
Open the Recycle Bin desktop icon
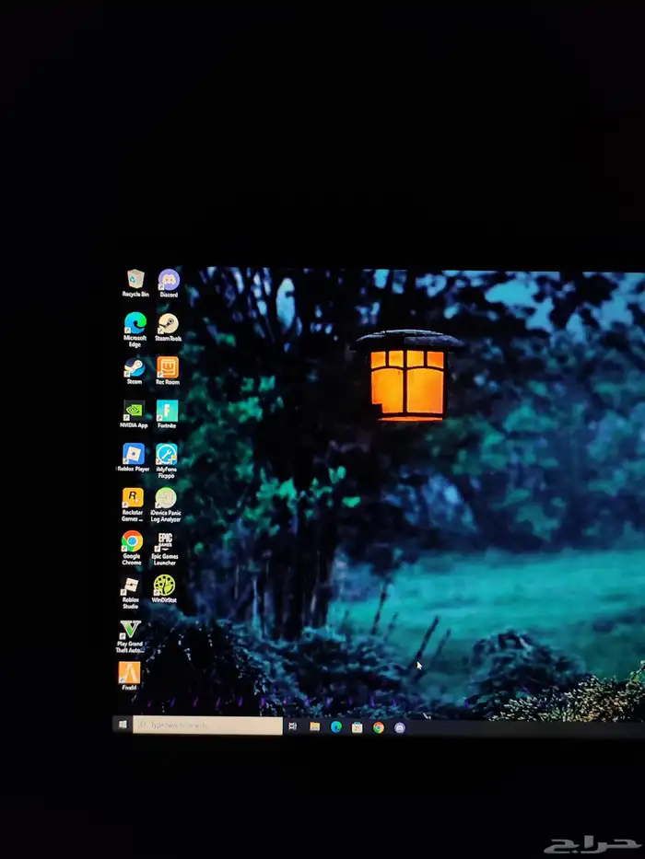pos(135,280)
